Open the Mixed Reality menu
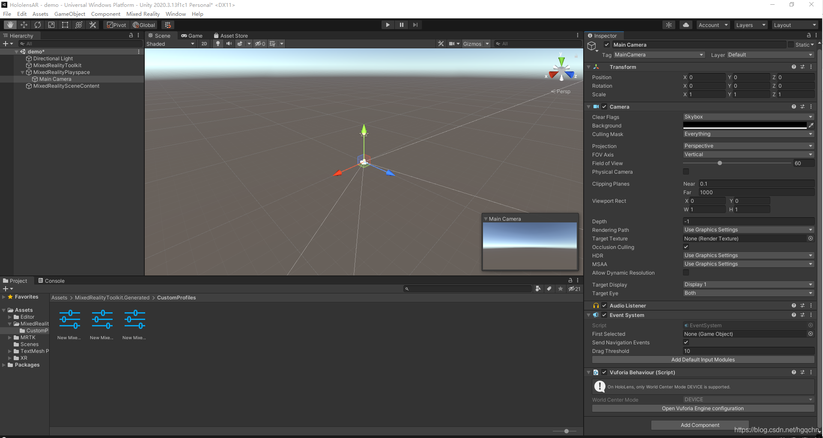823x438 pixels. point(143,14)
